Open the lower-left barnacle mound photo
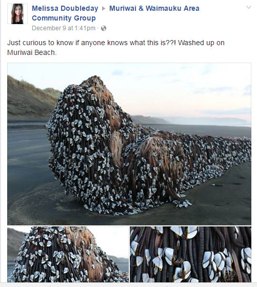The width and height of the screenshot is (257, 287). pos(68,255)
